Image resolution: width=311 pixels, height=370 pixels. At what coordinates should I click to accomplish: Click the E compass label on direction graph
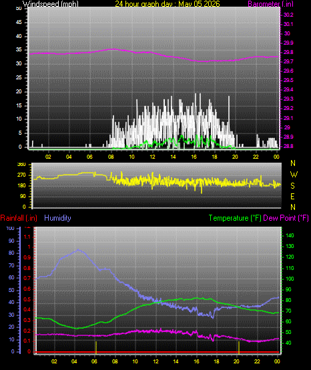292,197
